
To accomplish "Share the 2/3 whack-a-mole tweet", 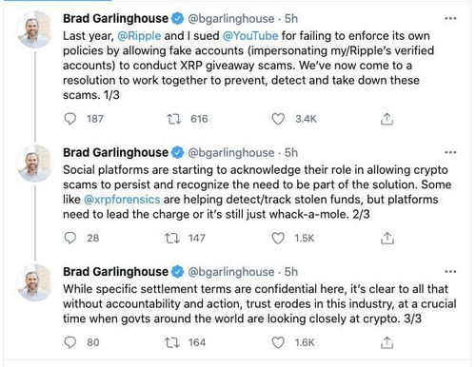I will pyautogui.click(x=387, y=238).
